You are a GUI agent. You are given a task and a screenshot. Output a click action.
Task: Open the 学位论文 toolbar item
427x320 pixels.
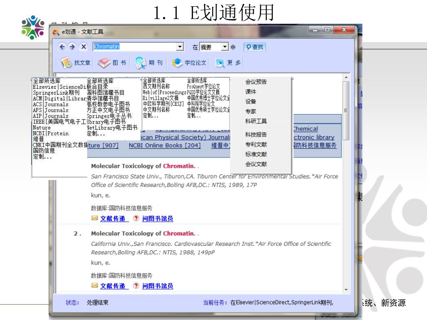pos(189,62)
